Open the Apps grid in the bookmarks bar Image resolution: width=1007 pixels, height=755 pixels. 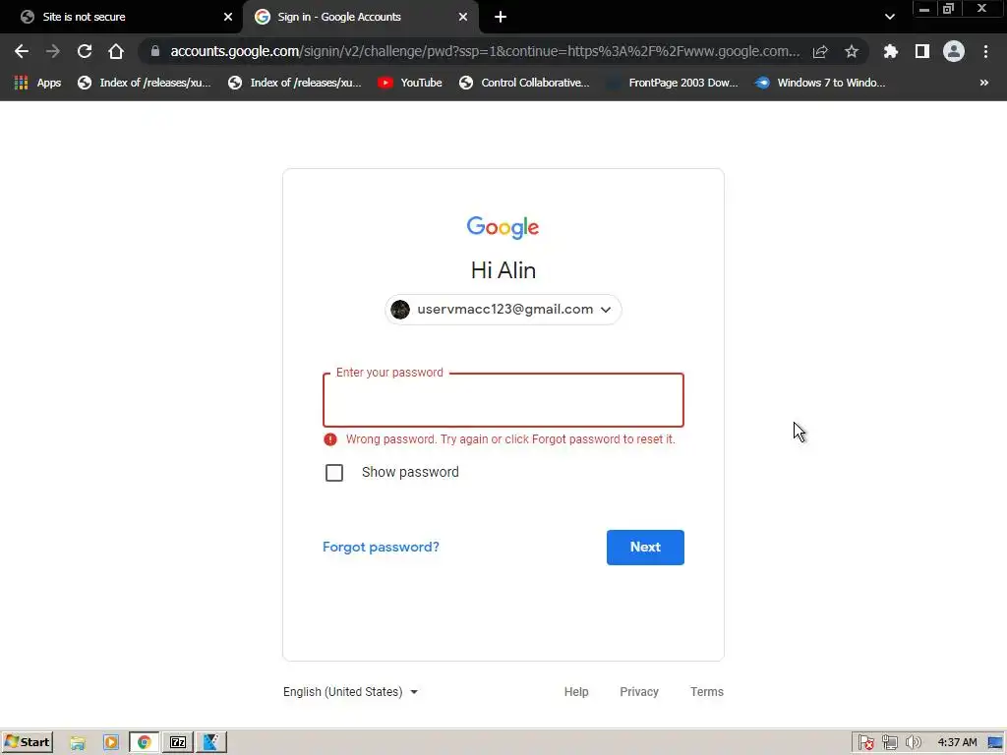pyautogui.click(x=37, y=83)
